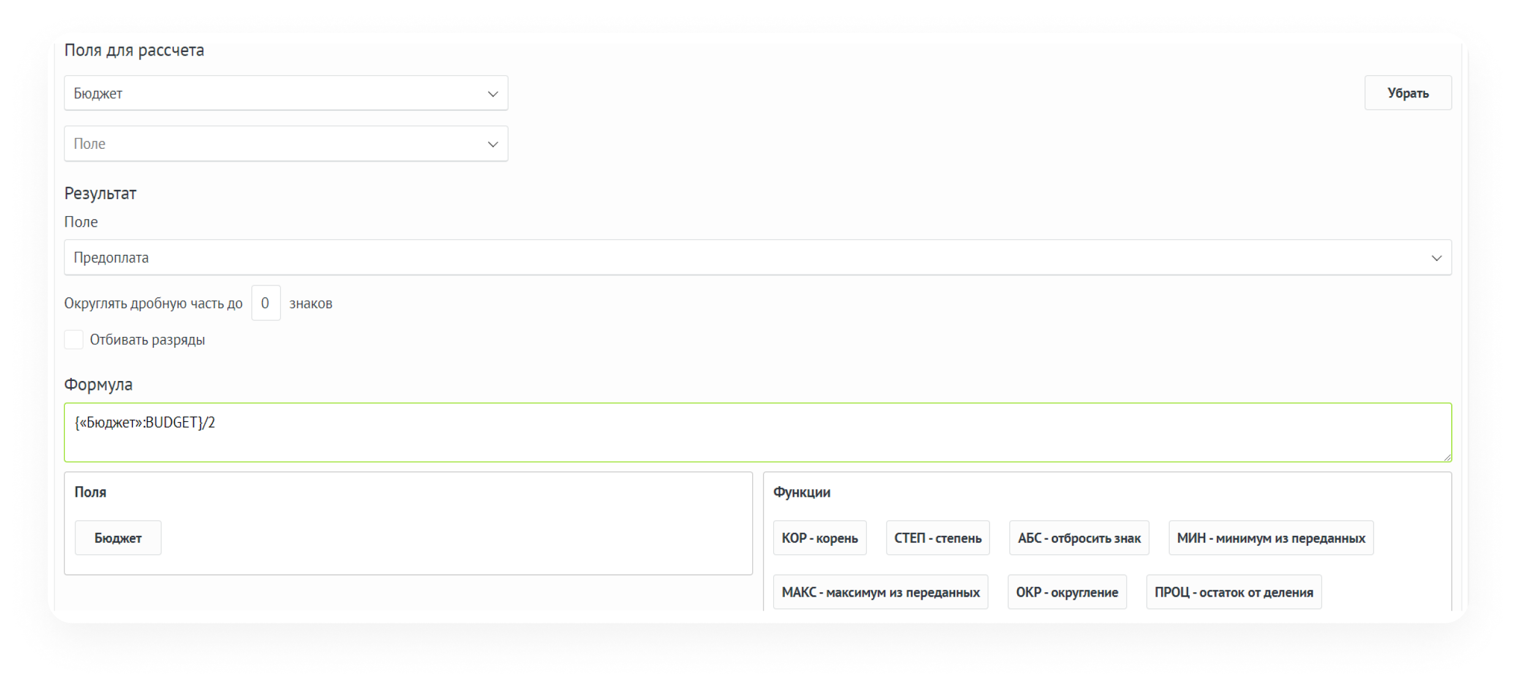The width and height of the screenshot is (1517, 686).
Task: Insert МИН - минимум из переданных function
Action: (1271, 538)
